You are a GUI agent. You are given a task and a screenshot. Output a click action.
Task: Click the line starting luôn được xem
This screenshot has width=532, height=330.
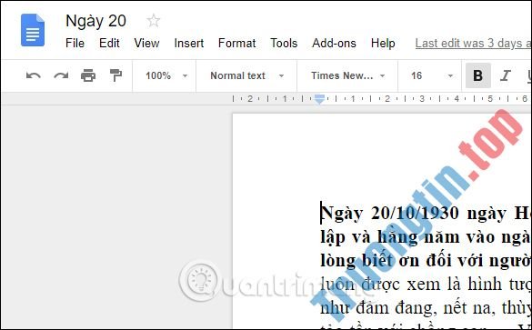pyautogui.click(x=426, y=285)
